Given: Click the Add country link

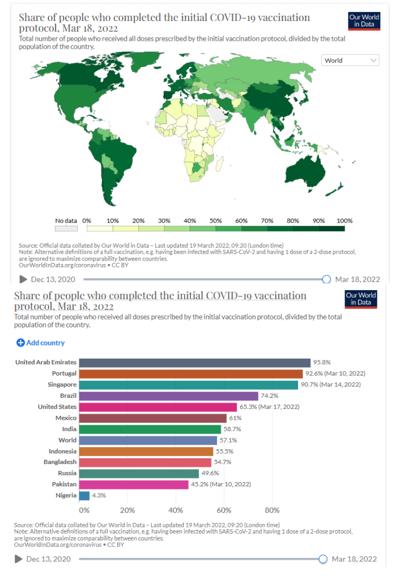Looking at the screenshot, I should point(45,343).
